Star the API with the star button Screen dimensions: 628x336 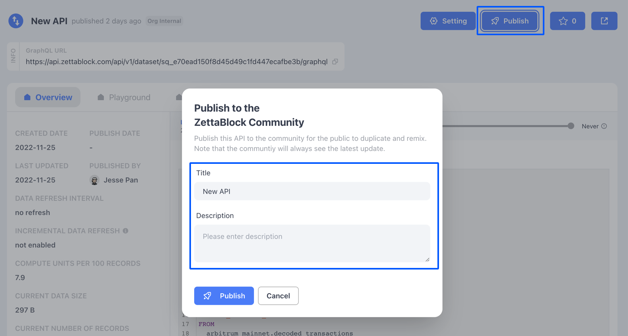coord(567,21)
